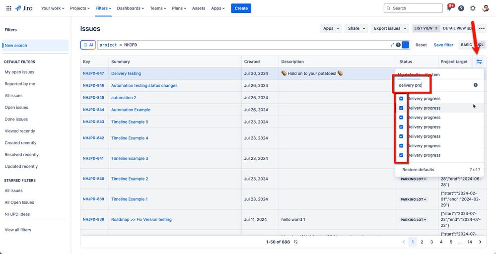The height and width of the screenshot is (254, 496).
Task: Open the notifications bell with 9+ badge
Action: (x=449, y=8)
